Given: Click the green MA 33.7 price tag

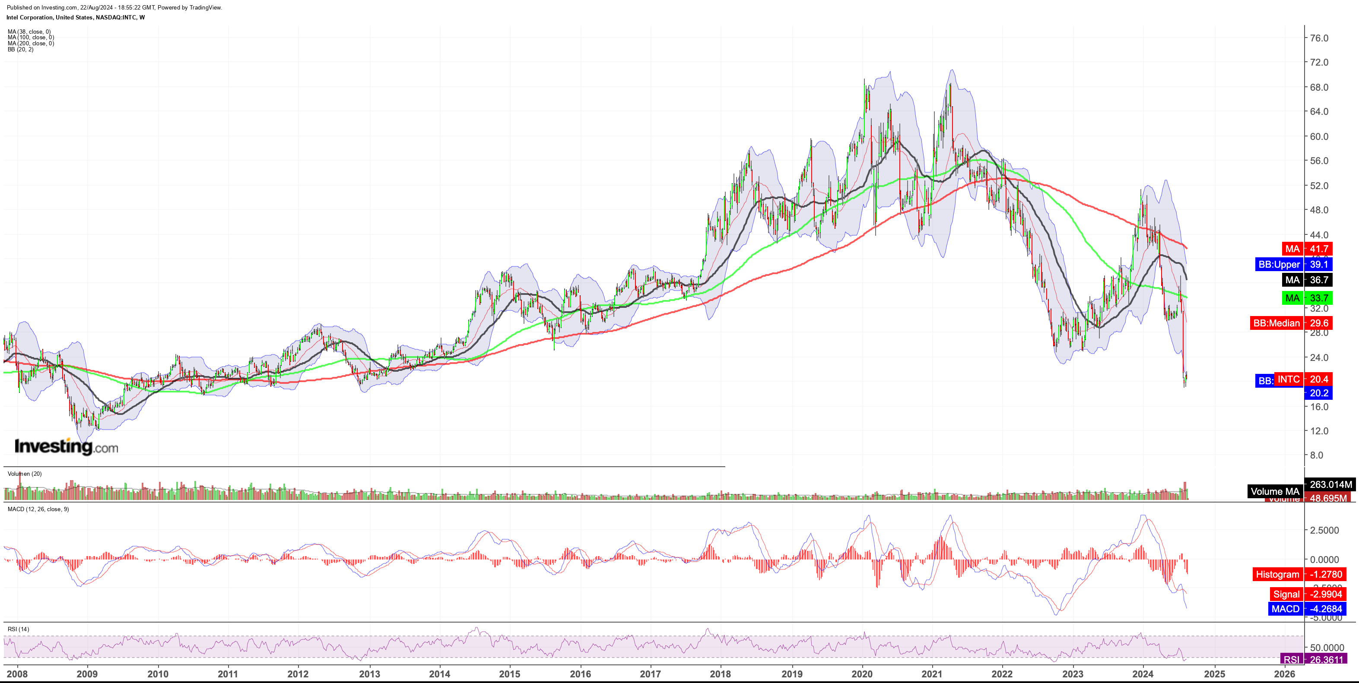Looking at the screenshot, I should click(x=1307, y=298).
